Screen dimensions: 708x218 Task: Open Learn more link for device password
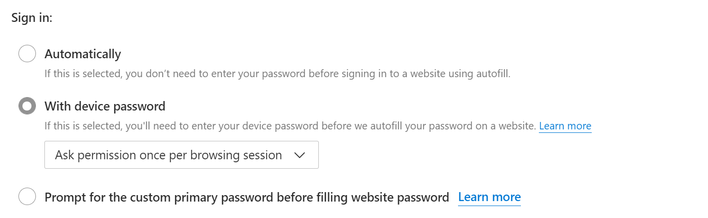click(565, 126)
